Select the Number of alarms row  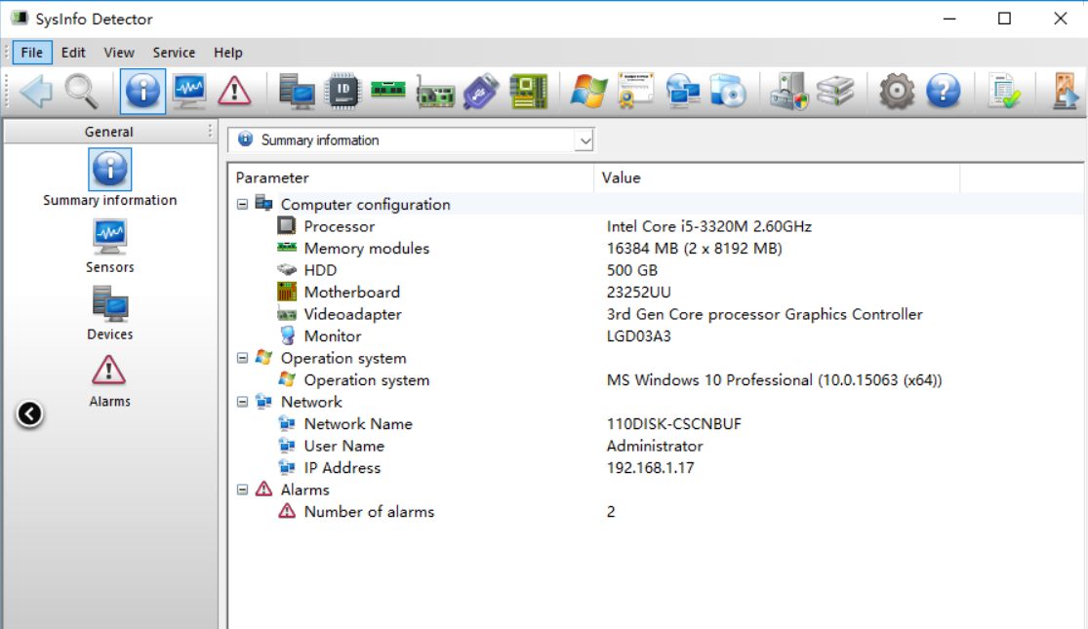coord(656,512)
